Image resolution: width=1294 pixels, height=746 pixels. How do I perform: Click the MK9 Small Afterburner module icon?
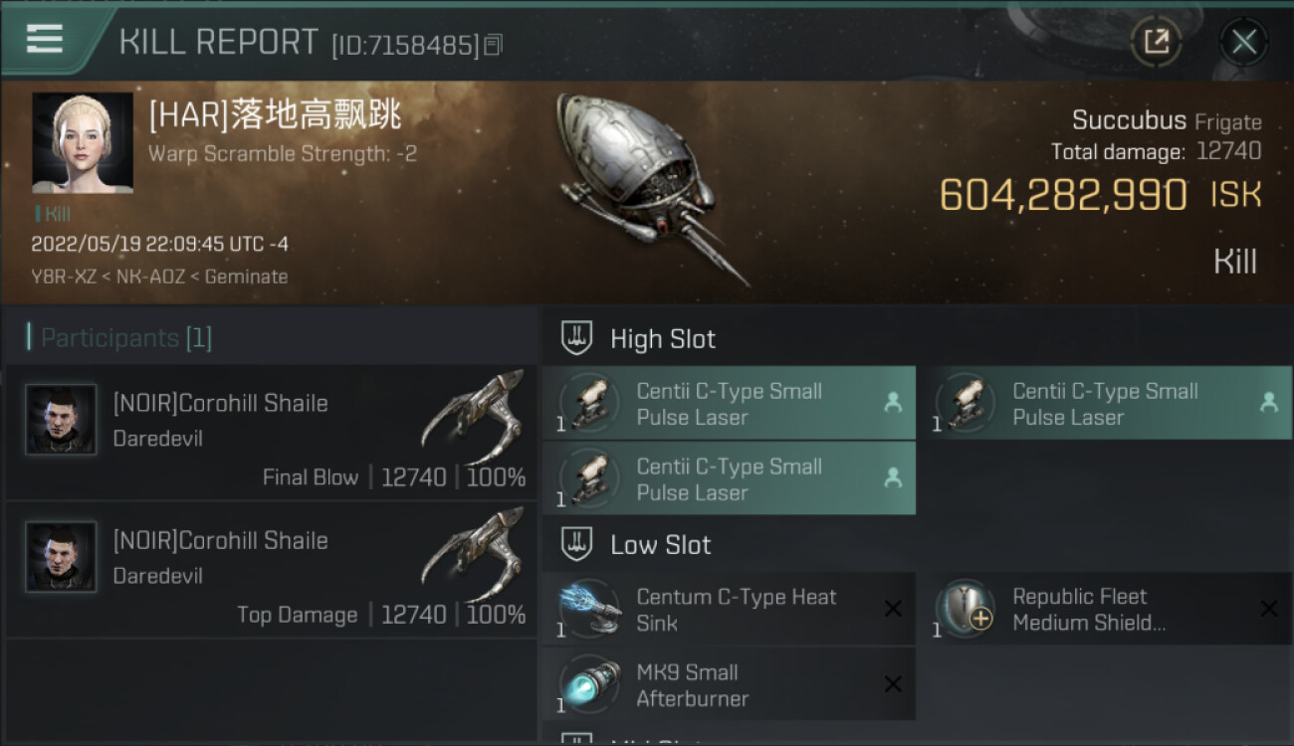click(590, 684)
